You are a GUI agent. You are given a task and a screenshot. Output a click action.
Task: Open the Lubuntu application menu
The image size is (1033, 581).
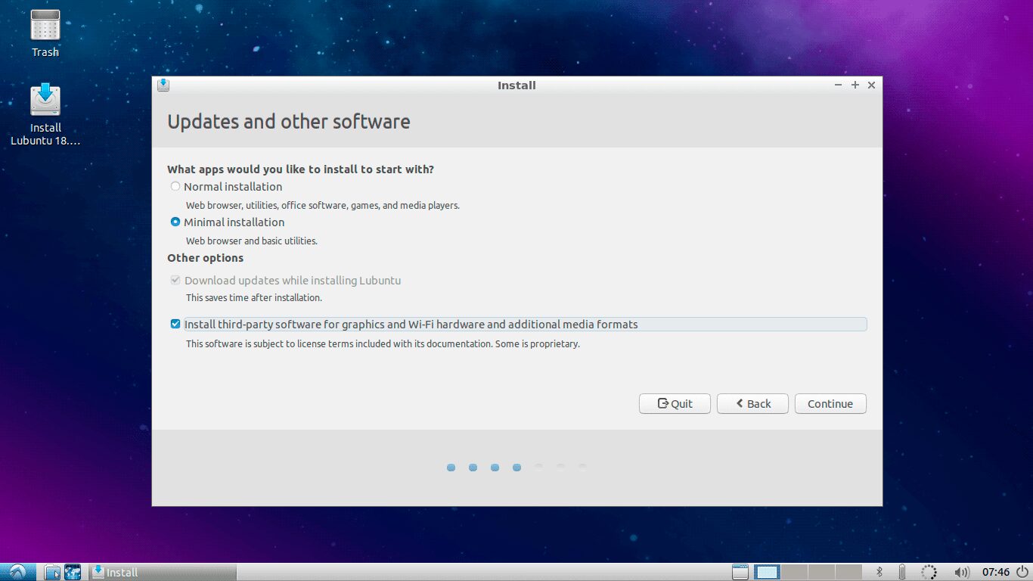17,572
